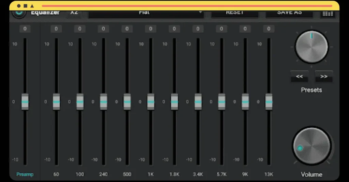Click the 1.8K band slider handle
Viewport: 349px width, 182px height.
click(x=174, y=102)
